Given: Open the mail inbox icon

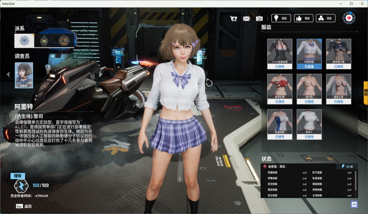Looking at the screenshot, I should [246, 18].
